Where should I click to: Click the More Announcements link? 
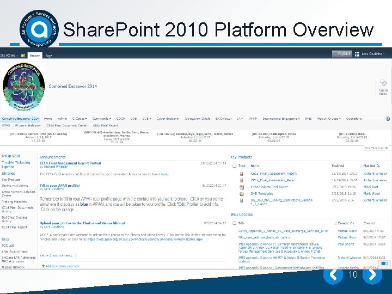click(x=58, y=255)
